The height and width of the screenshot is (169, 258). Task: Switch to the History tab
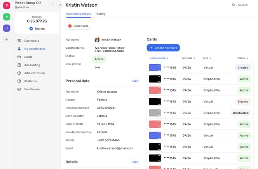point(101,14)
